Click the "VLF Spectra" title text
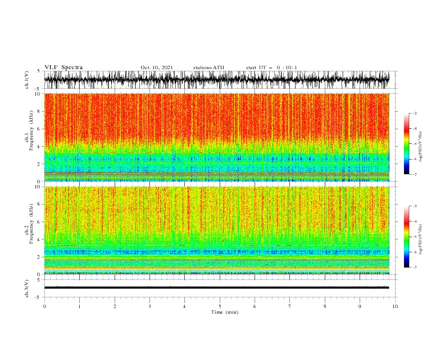Screen dimensions: 445x344 tap(63, 67)
